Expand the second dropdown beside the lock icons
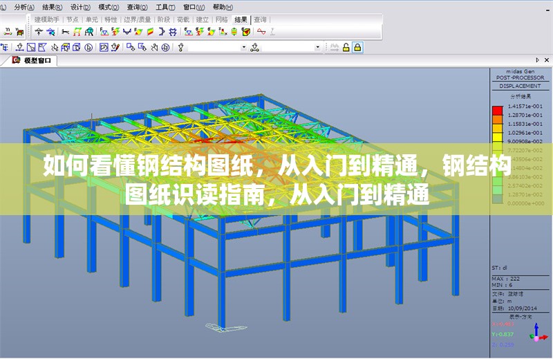The height and width of the screenshot is (359, 553). 317,47
